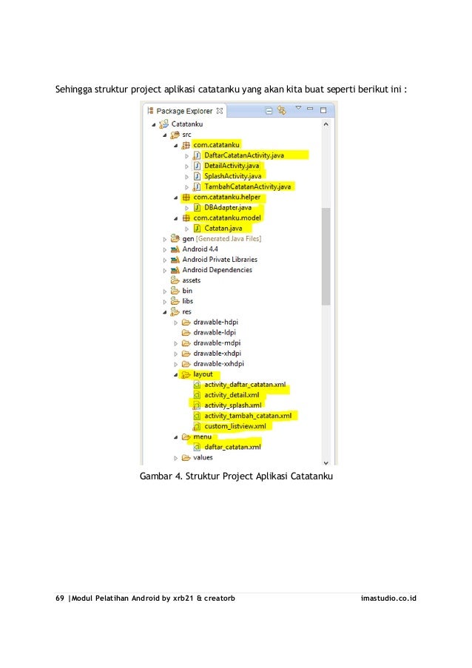Click the gen folder icon
The width and height of the screenshot is (472, 668).
175,238
